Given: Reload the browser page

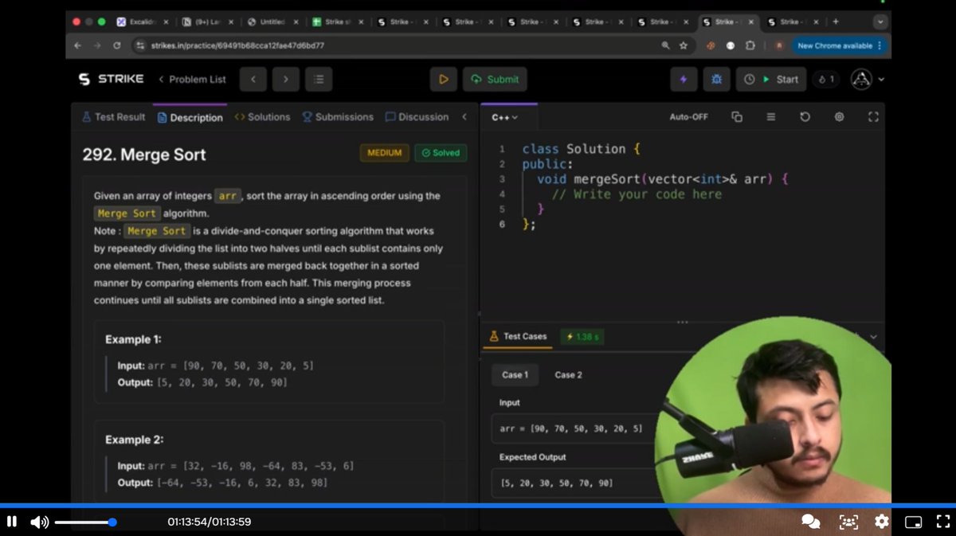Looking at the screenshot, I should (x=117, y=46).
